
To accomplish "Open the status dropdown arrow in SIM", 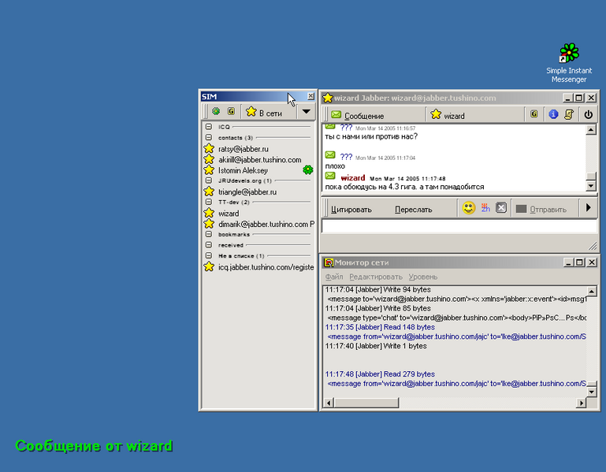I will pos(307,112).
